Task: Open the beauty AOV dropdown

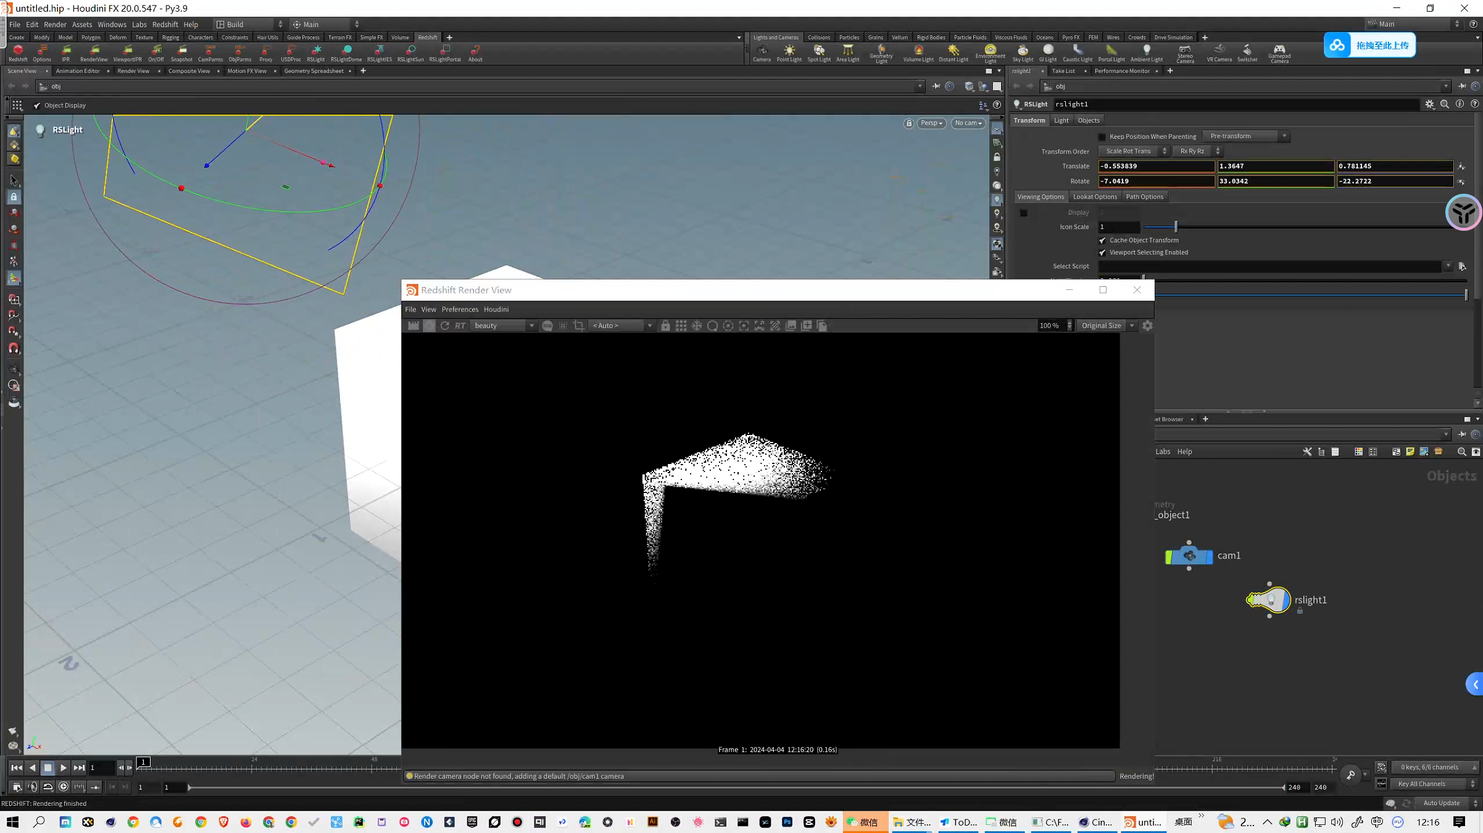Action: tap(531, 325)
